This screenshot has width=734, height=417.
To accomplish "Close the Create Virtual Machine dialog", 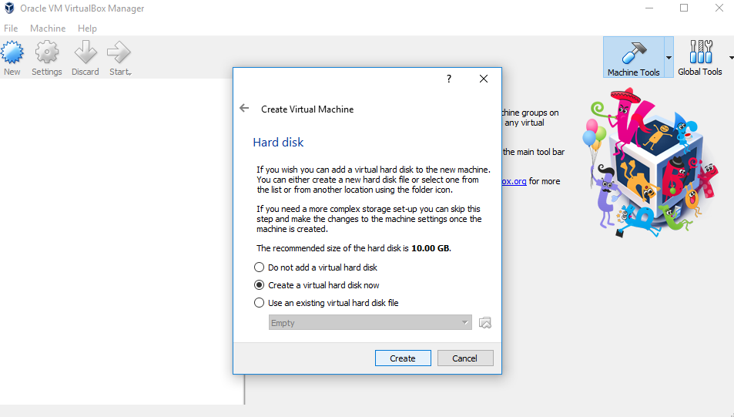I will click(x=484, y=79).
